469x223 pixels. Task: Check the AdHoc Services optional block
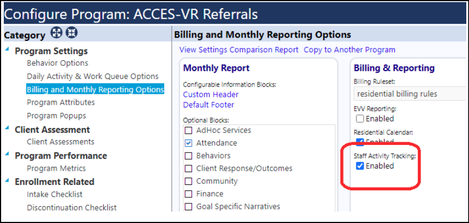click(x=189, y=130)
